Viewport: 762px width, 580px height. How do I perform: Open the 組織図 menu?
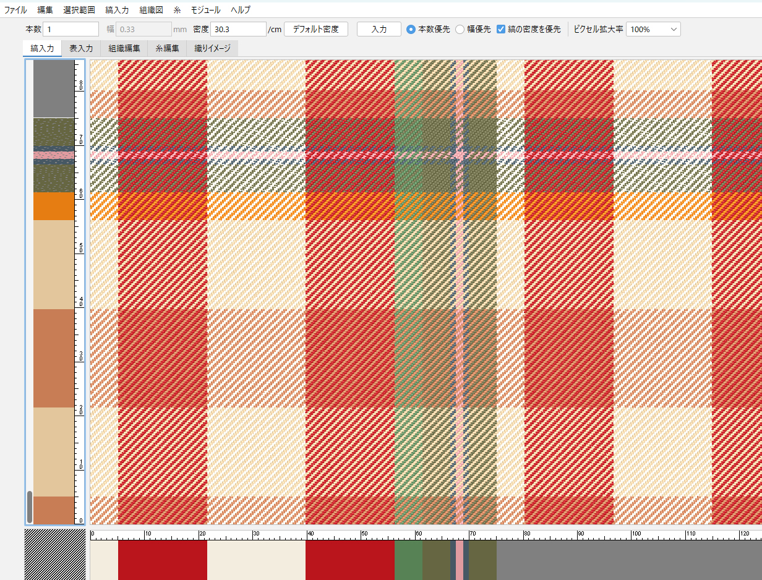(x=151, y=10)
